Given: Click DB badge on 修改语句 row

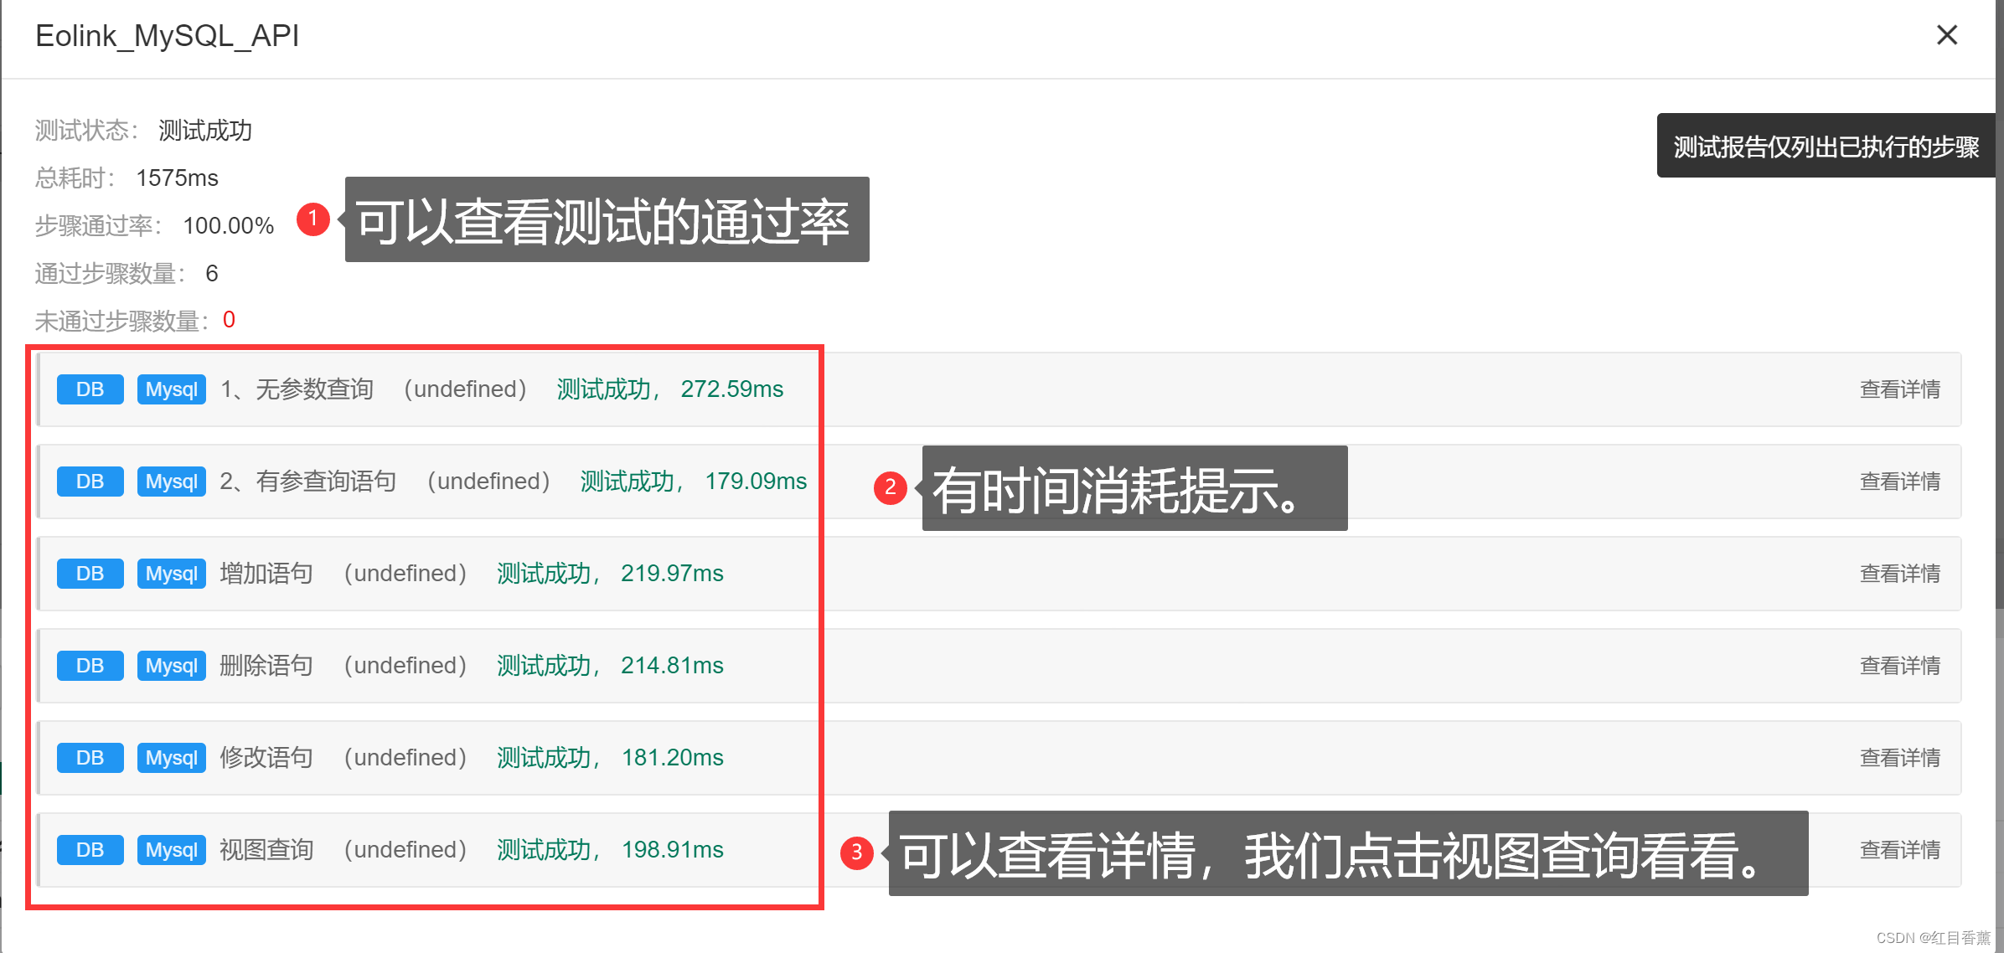Looking at the screenshot, I should (x=90, y=758).
